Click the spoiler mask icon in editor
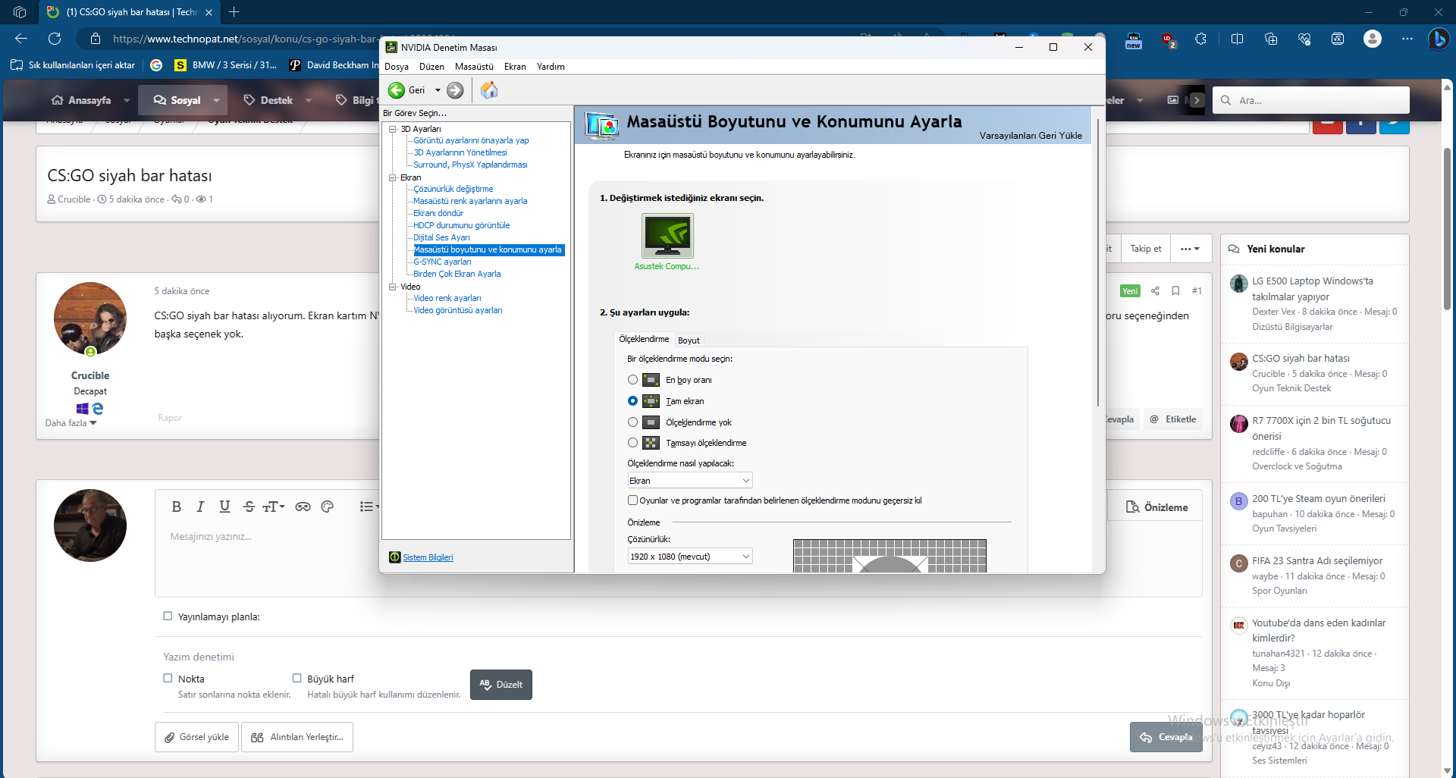Image resolution: width=1456 pixels, height=778 pixels. pyautogui.click(x=303, y=507)
